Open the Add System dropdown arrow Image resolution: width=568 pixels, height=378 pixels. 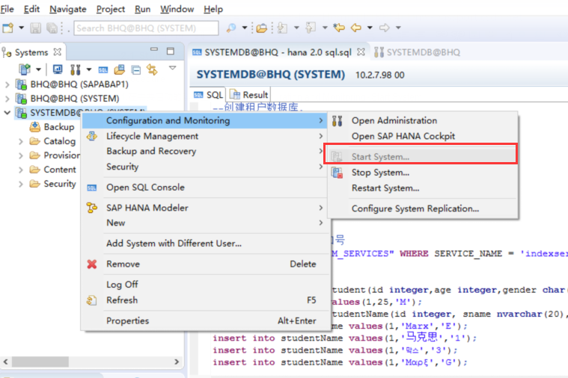38,69
